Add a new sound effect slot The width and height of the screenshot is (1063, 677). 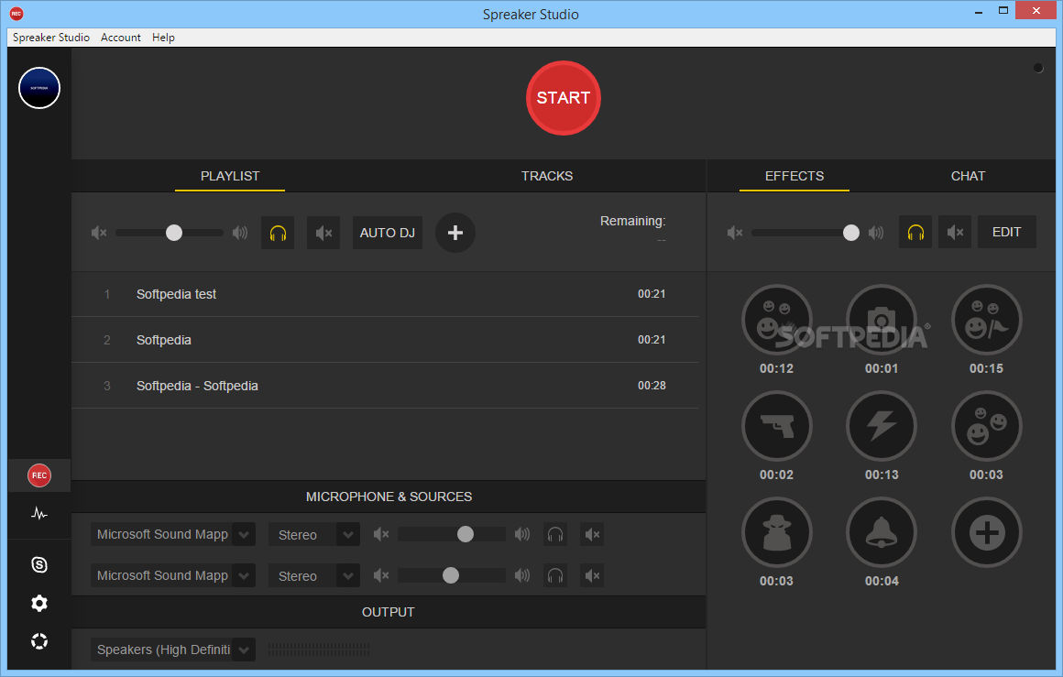click(x=986, y=532)
